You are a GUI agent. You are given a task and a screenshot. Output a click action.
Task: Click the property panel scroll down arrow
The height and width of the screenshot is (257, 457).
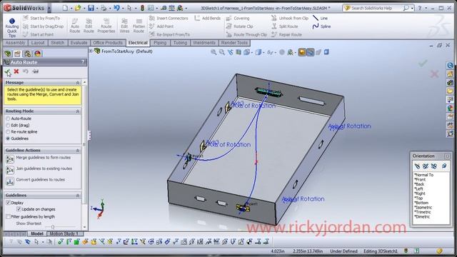(84, 227)
